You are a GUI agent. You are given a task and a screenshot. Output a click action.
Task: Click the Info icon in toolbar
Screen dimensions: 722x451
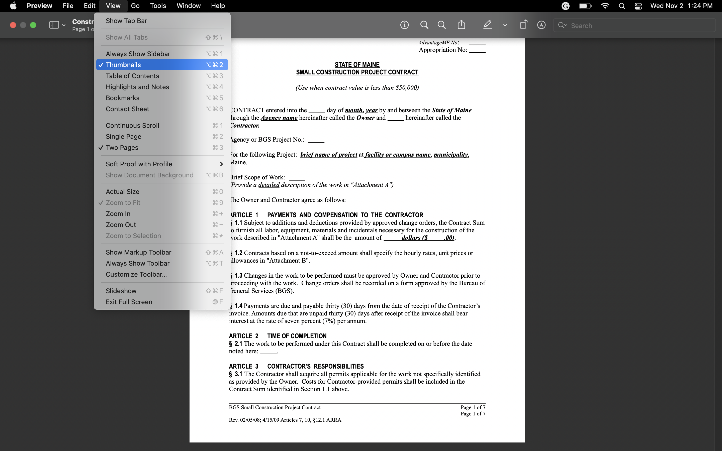point(404,25)
